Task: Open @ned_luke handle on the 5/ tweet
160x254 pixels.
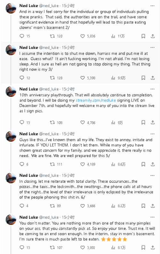Action: pyautogui.click(x=49, y=134)
